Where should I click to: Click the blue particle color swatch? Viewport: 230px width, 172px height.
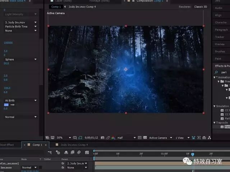(6, 105)
